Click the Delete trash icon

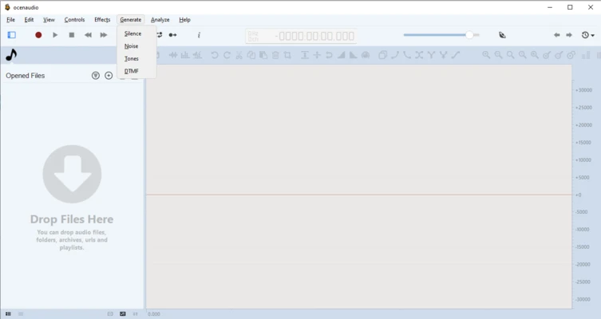[275, 55]
